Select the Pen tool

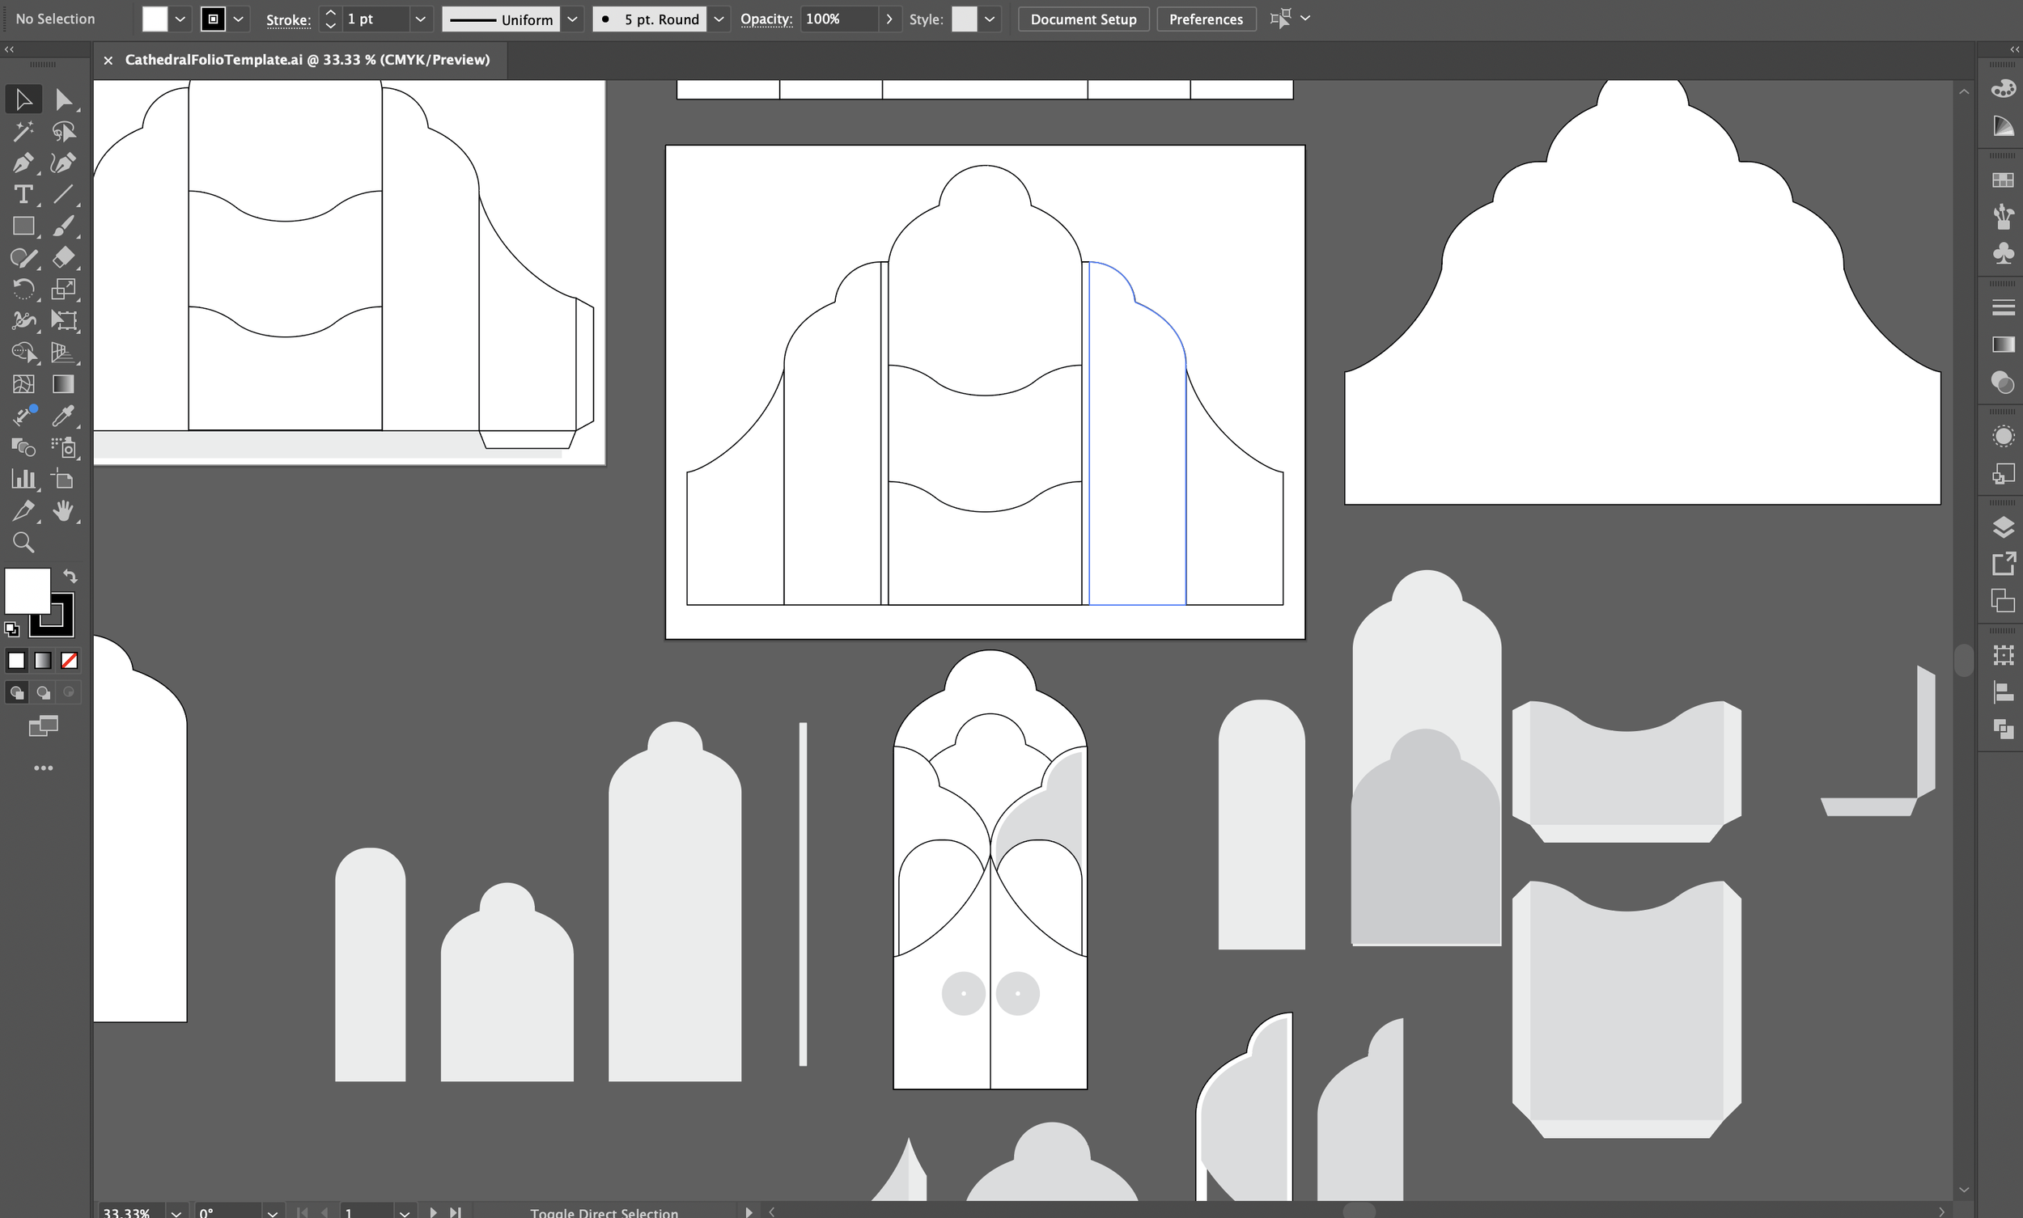click(23, 163)
